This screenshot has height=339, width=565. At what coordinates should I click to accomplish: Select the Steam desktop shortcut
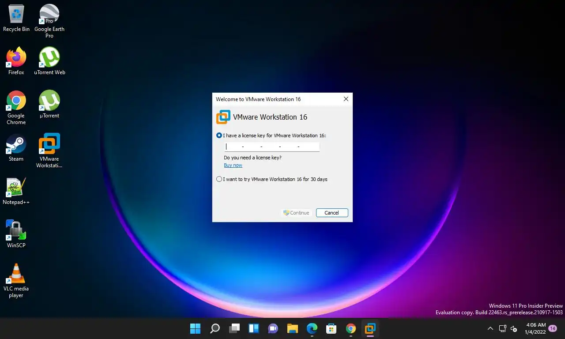tap(16, 148)
